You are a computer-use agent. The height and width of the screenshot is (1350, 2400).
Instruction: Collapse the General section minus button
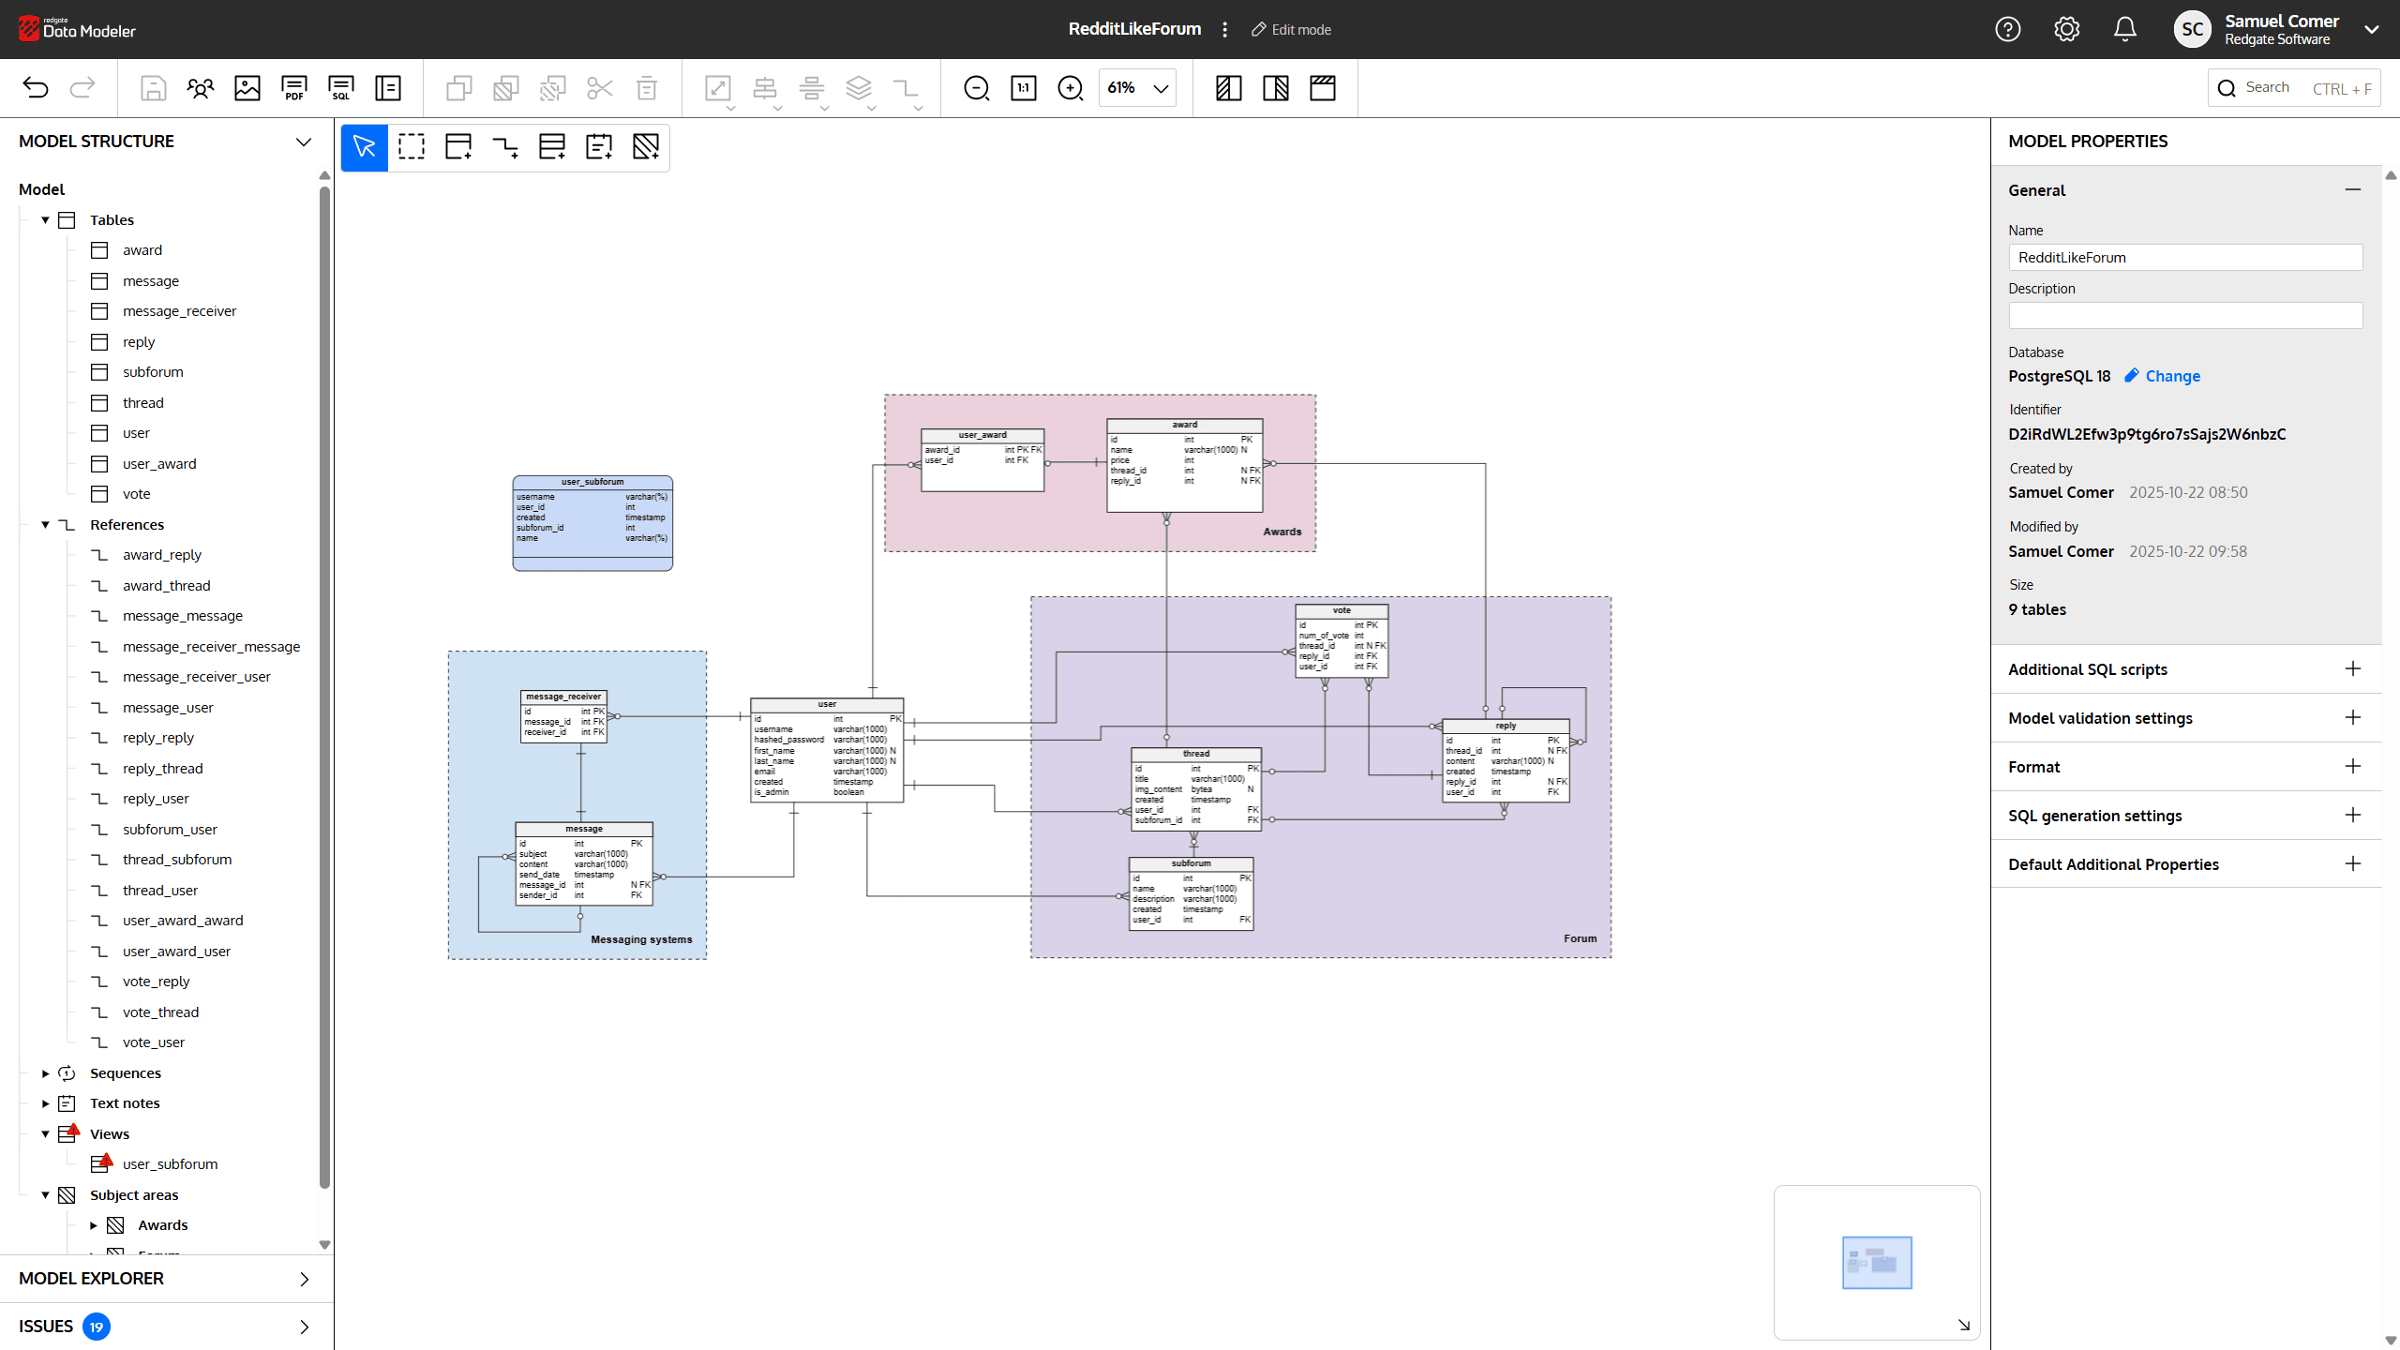[x=2352, y=190]
